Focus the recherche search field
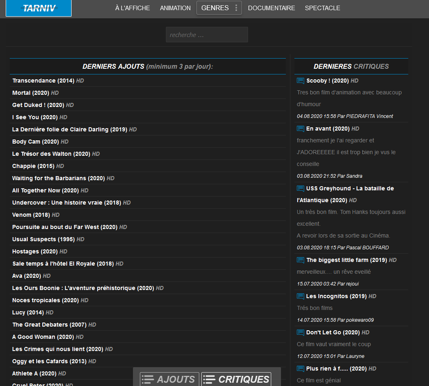This screenshot has height=386, width=429. coord(207,35)
